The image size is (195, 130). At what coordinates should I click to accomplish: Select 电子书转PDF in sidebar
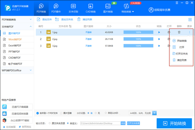[x=17, y=64]
